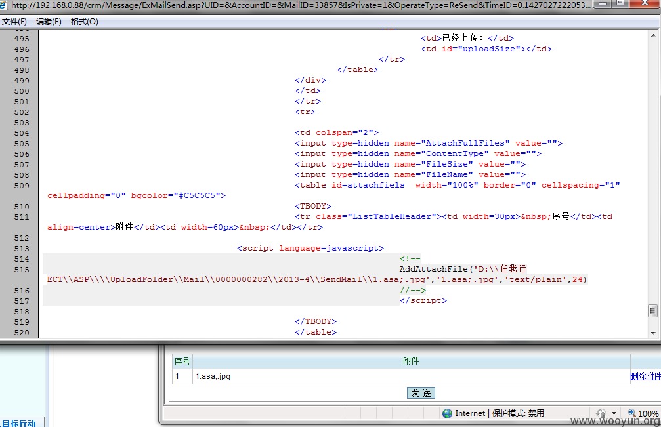This screenshot has width=661, height=427.
Task: Close the source viewer window
Action: (x=645, y=4)
